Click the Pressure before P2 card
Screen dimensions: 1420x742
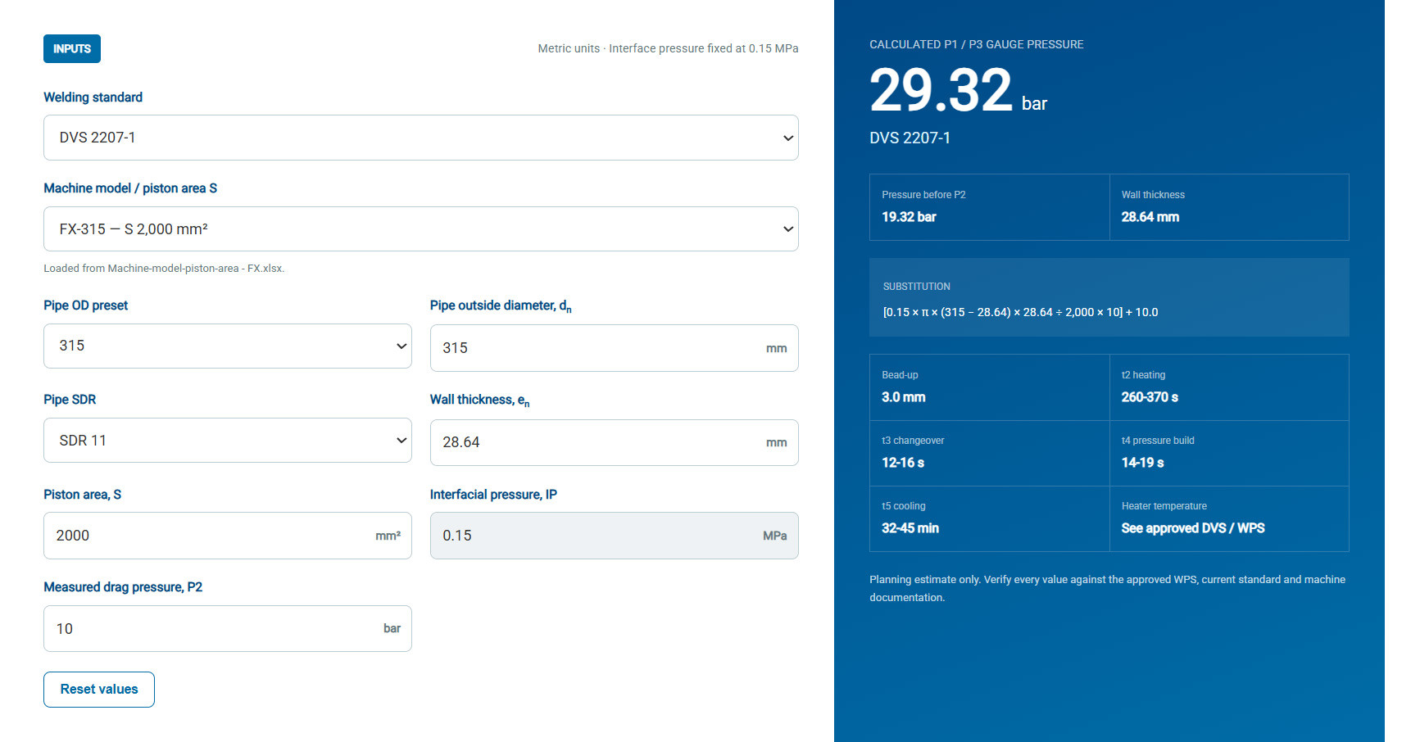tap(989, 207)
